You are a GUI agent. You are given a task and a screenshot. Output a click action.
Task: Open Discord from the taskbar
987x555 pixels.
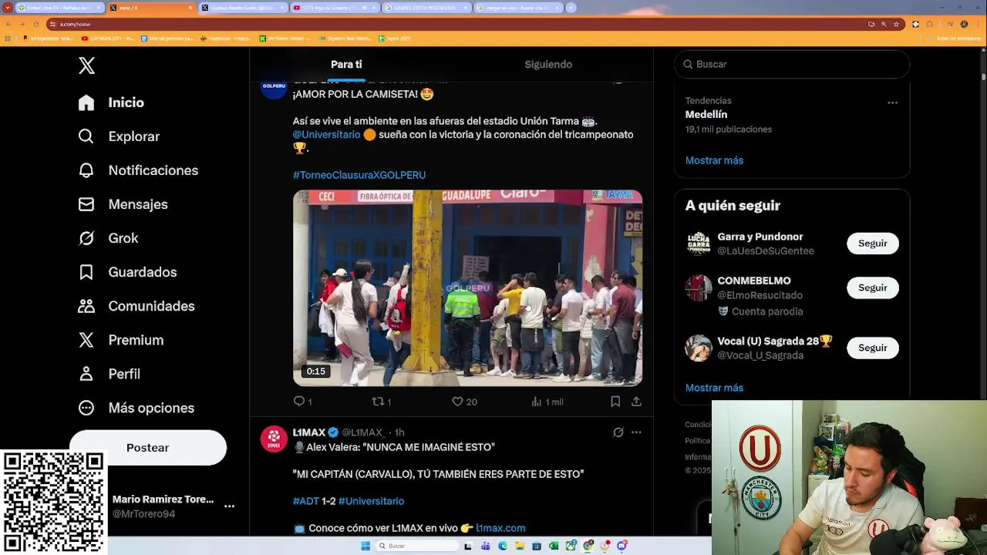coord(622,546)
